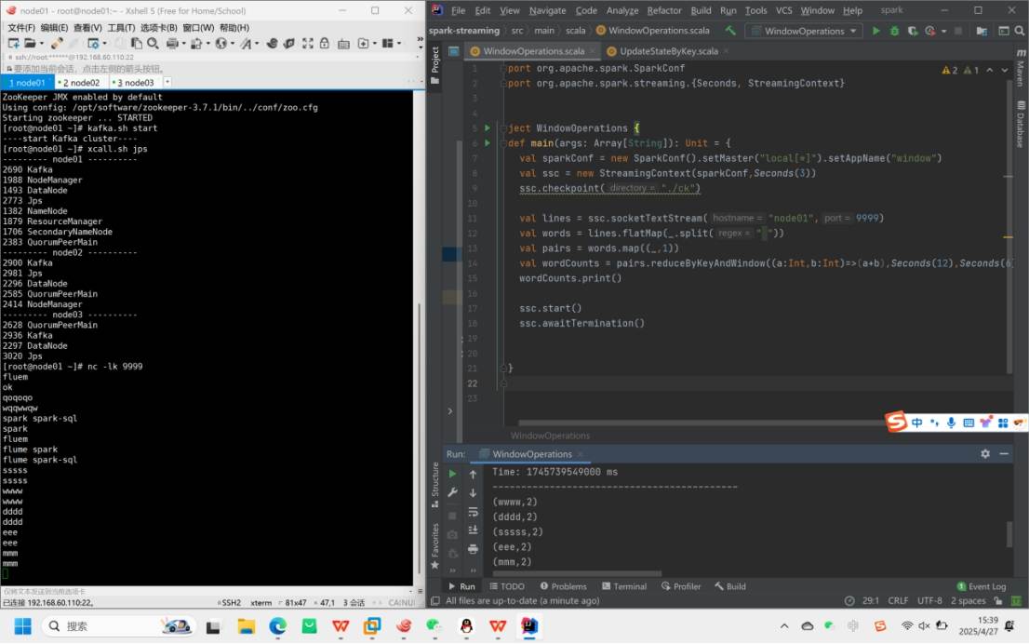
Task: Run WindowOperations with the toolbar green arrow
Action: coord(875,31)
